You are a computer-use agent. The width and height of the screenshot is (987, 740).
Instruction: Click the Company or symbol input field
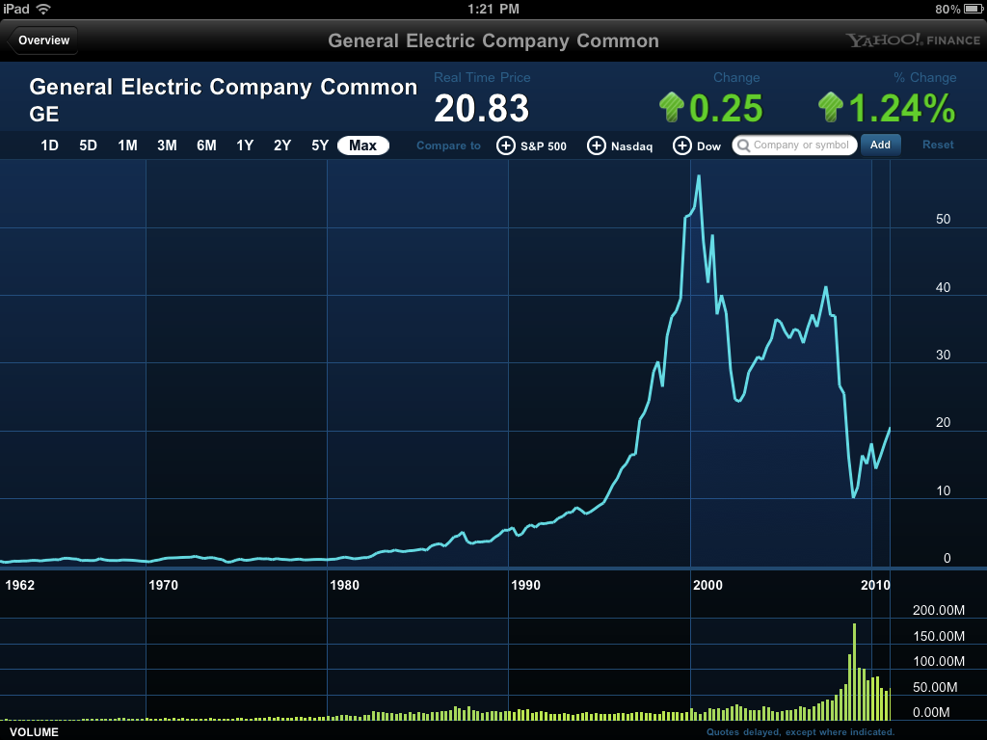click(794, 145)
